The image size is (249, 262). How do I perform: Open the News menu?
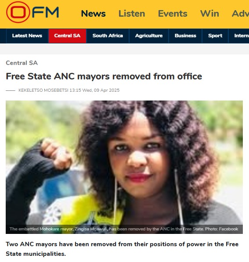93,14
